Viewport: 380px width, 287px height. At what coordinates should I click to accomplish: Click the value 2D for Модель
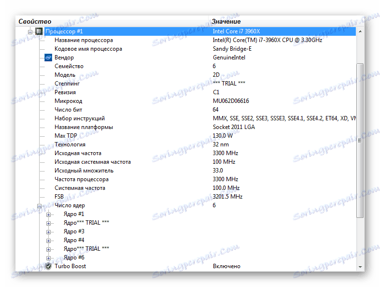216,75
